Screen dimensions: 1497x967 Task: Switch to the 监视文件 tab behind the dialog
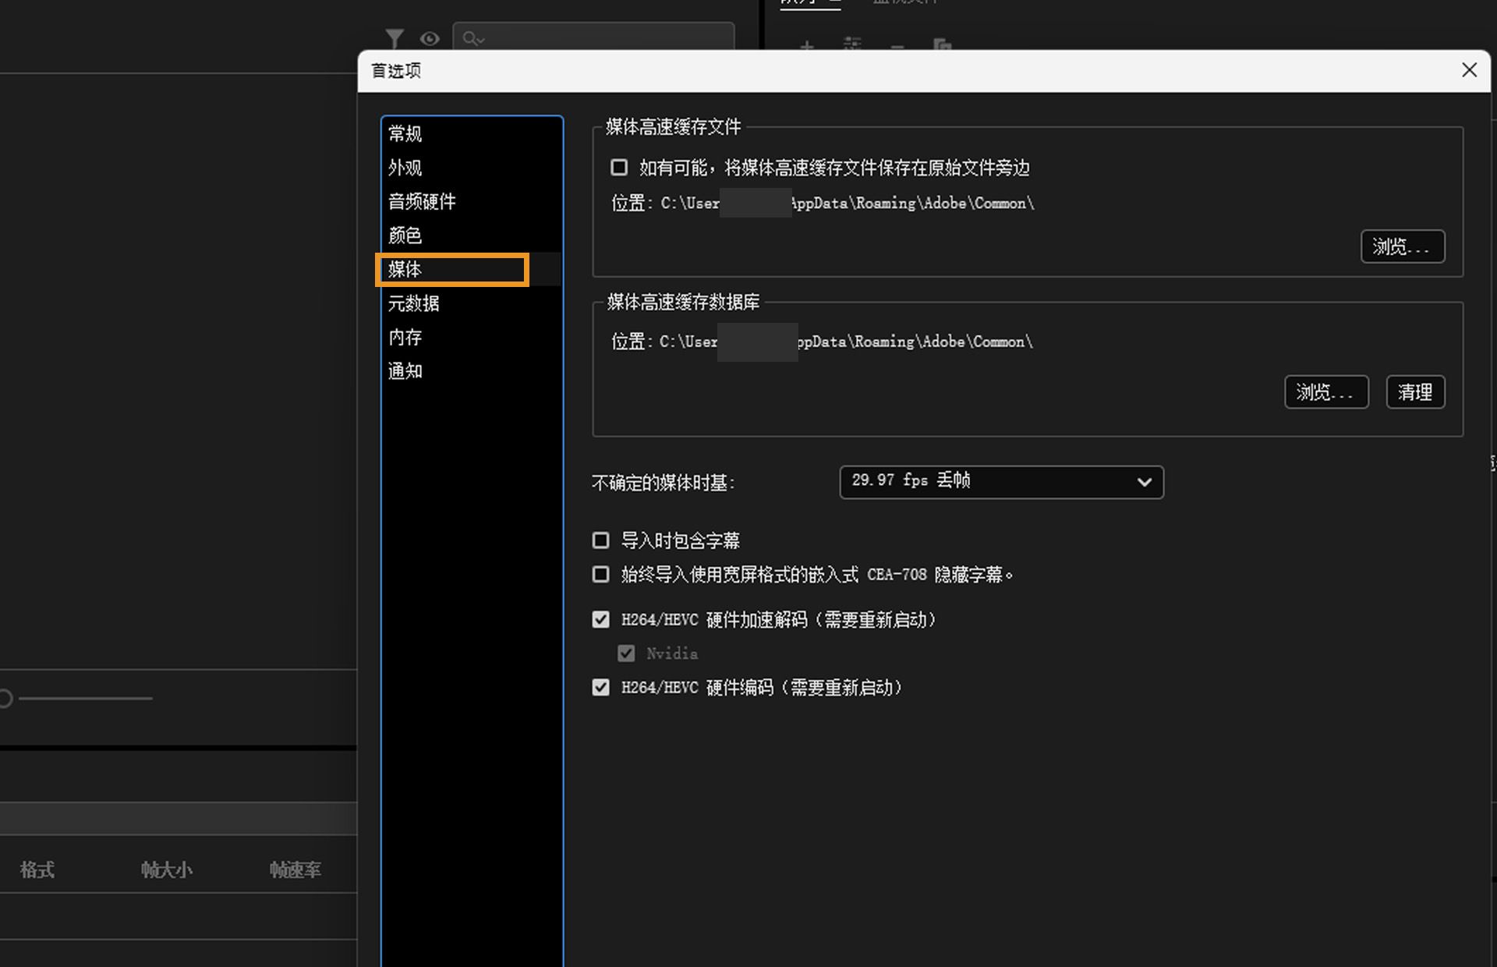click(x=904, y=3)
